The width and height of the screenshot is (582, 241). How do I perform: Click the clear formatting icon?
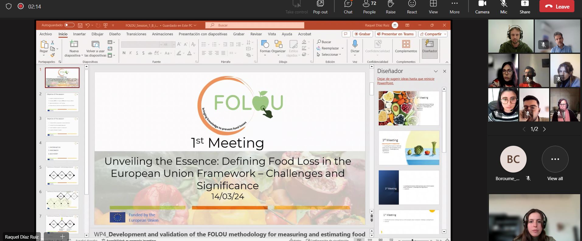click(193, 44)
